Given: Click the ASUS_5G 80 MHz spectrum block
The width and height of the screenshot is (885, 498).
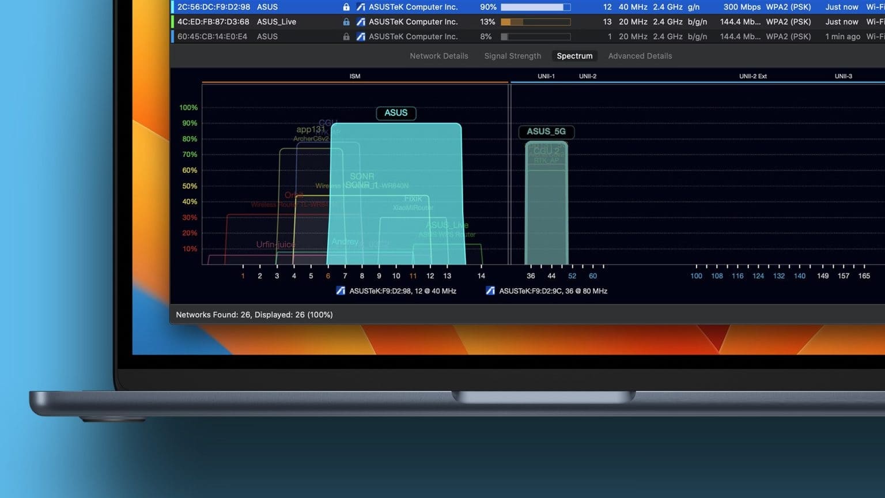Looking at the screenshot, I should (546, 203).
